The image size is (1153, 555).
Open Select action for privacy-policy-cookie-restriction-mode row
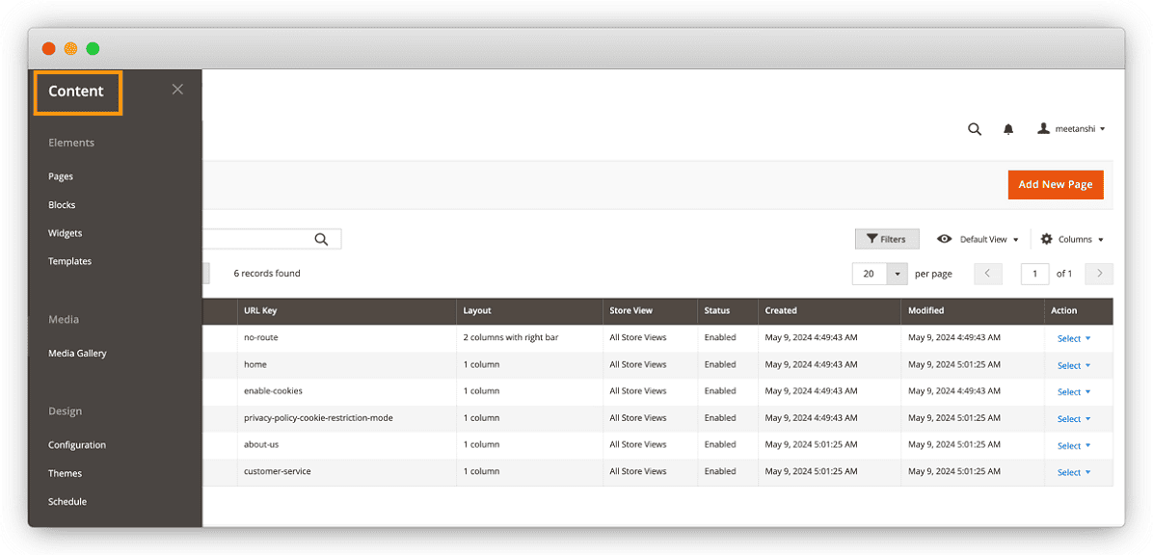(x=1074, y=420)
